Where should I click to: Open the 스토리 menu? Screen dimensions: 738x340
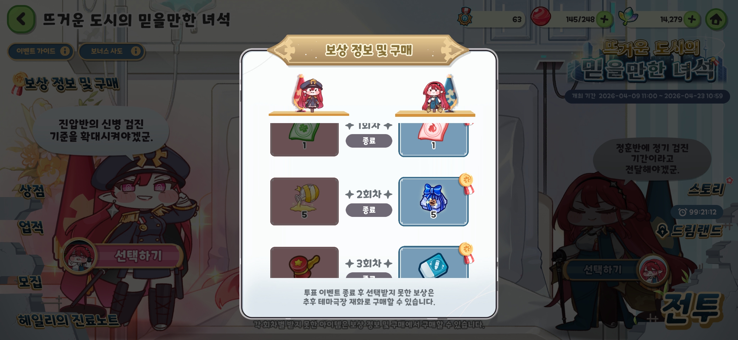tap(706, 189)
